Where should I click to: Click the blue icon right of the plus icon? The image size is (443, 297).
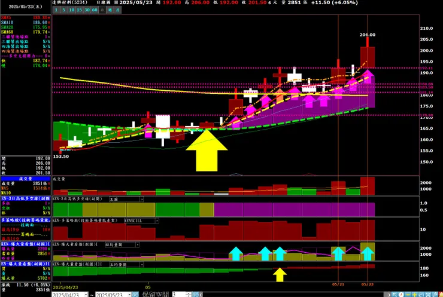[x=421, y=295]
